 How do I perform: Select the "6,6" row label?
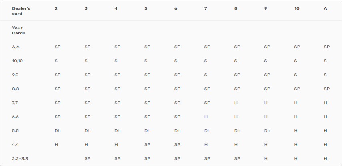click(x=16, y=117)
